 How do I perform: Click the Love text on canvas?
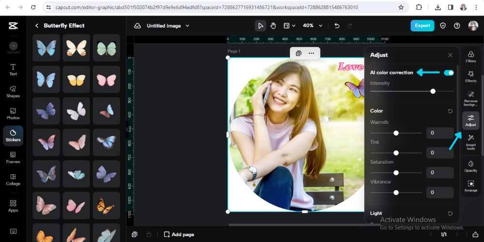coord(351,67)
